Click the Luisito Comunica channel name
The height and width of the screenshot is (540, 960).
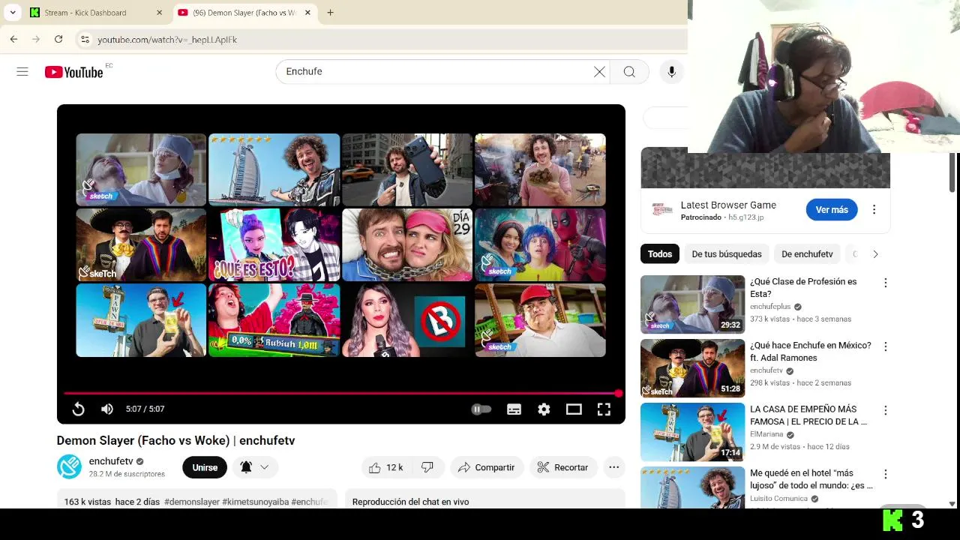(x=778, y=498)
